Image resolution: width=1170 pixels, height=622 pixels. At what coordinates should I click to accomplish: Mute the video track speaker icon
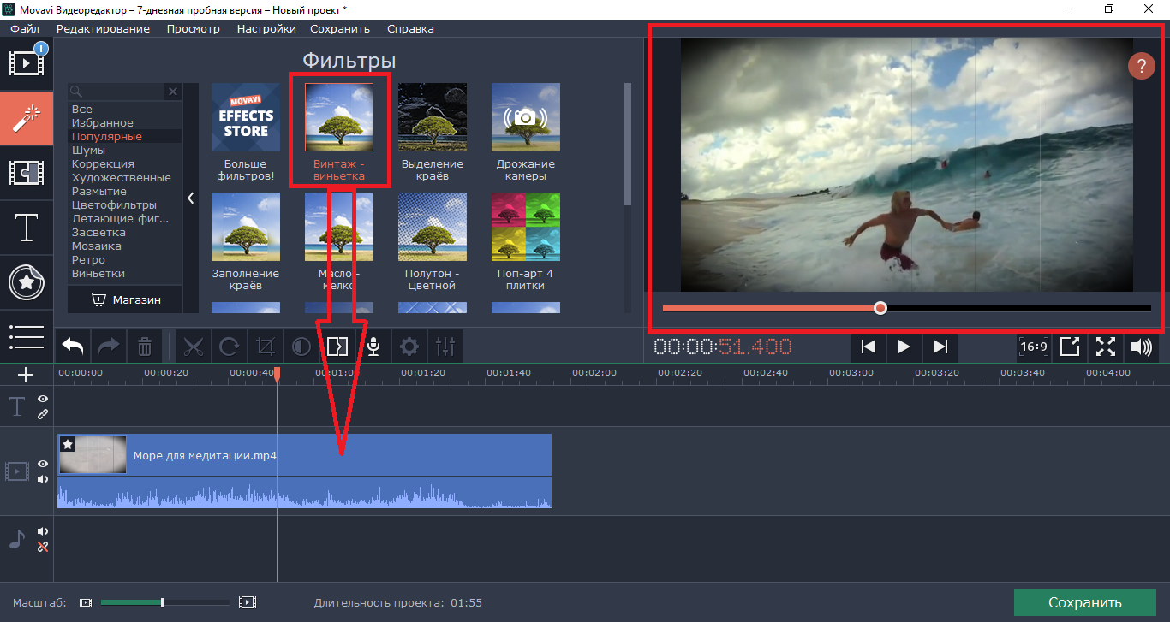[43, 479]
